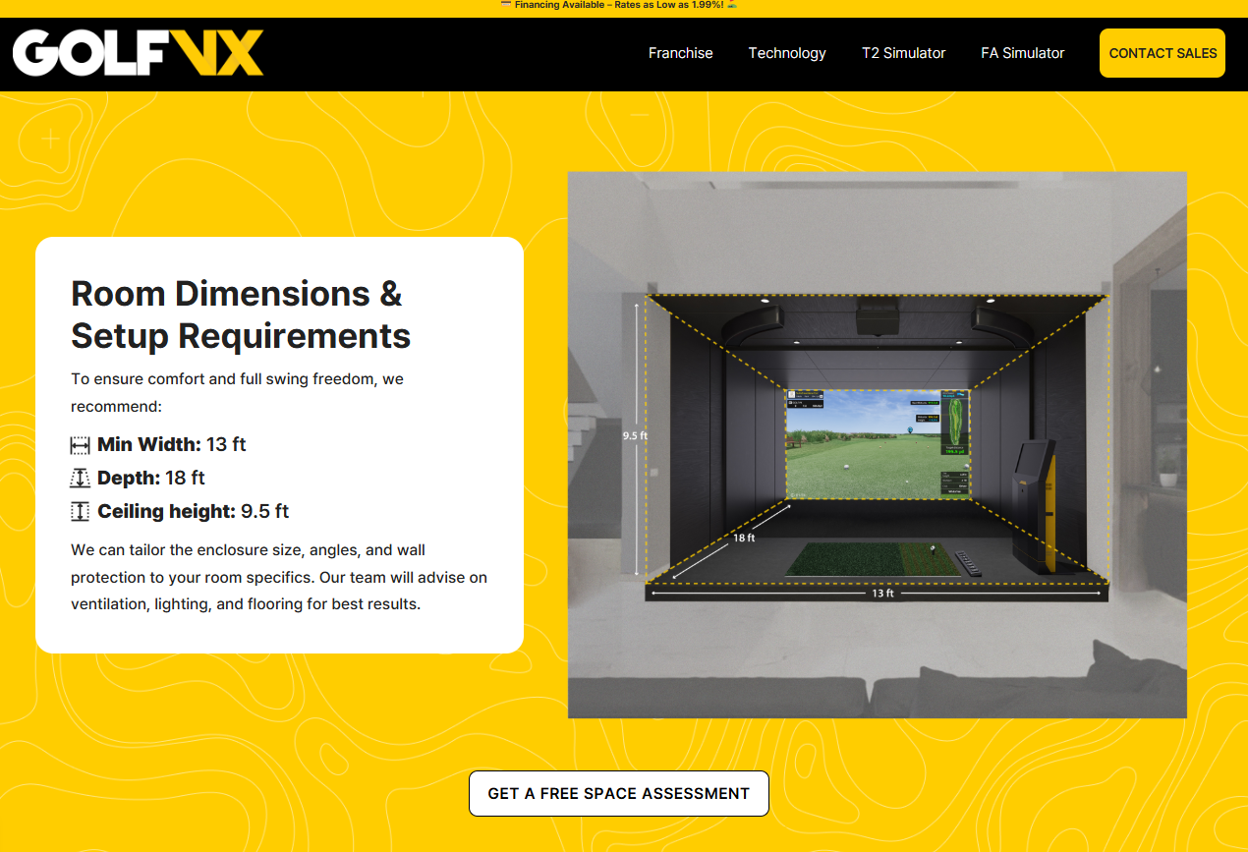Go to the Technology page
1248x852 pixels.
pos(787,53)
